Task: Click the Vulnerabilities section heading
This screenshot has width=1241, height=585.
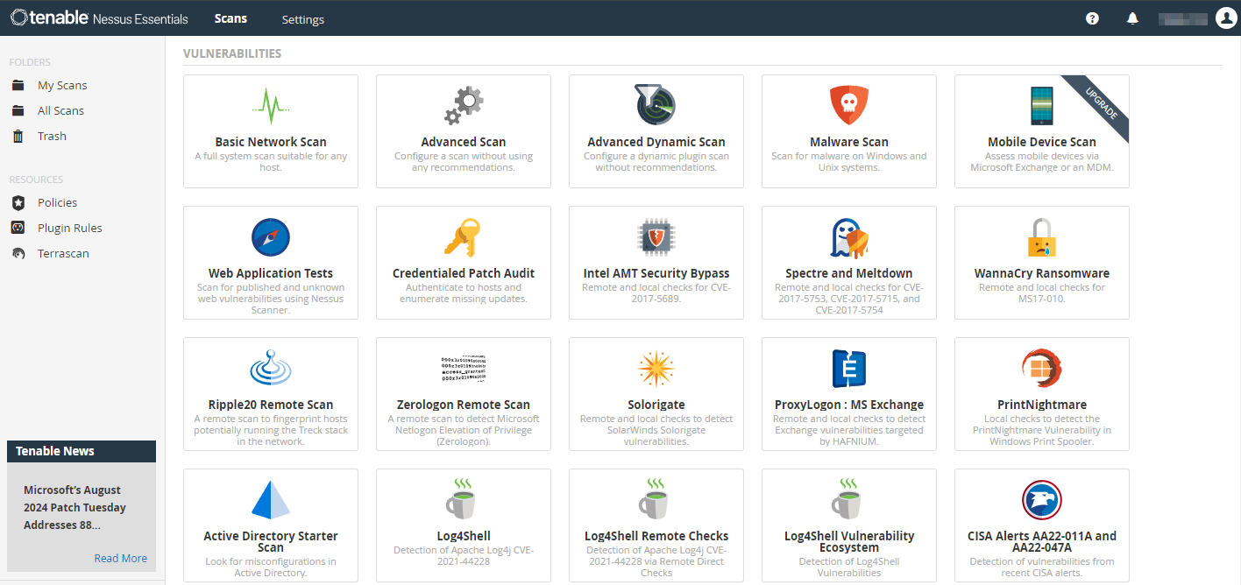Action: pyautogui.click(x=232, y=53)
